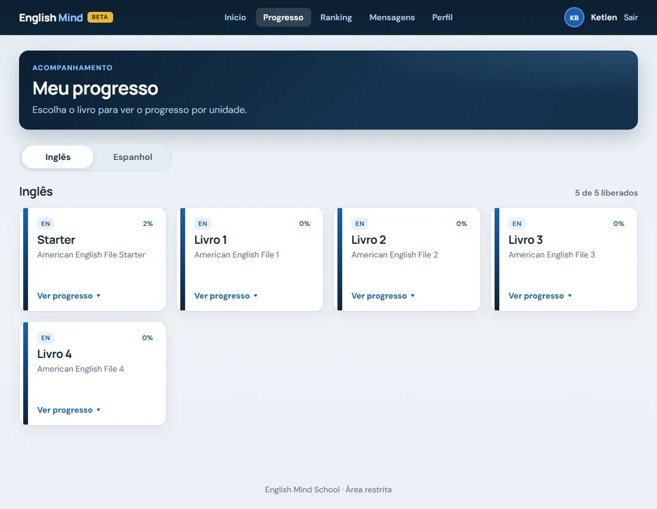Screen dimensions: 657x509
Task: Click the 0% progress value on Livro 2
Action: point(462,224)
